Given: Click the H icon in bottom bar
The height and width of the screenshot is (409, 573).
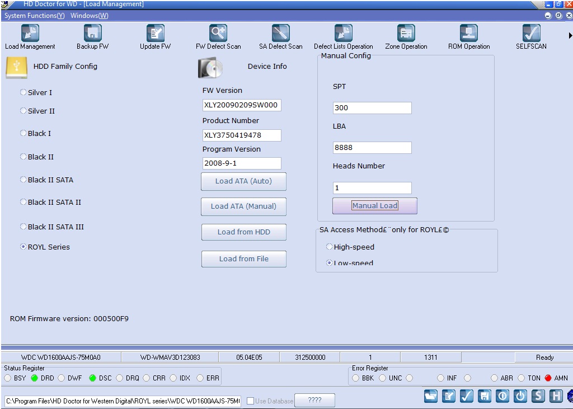Looking at the screenshot, I should [556, 396].
